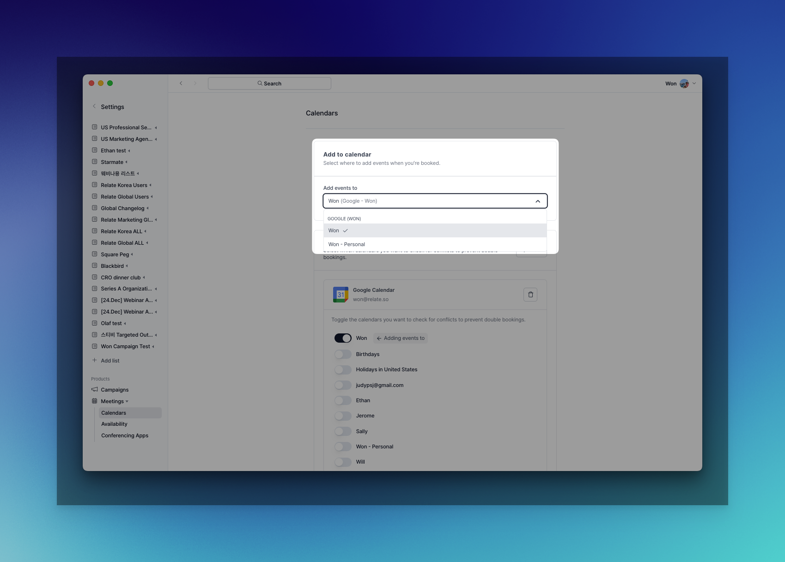Screen dimensions: 785x562
Task: Enable the Will calendar toggle
Action: coord(343,462)
